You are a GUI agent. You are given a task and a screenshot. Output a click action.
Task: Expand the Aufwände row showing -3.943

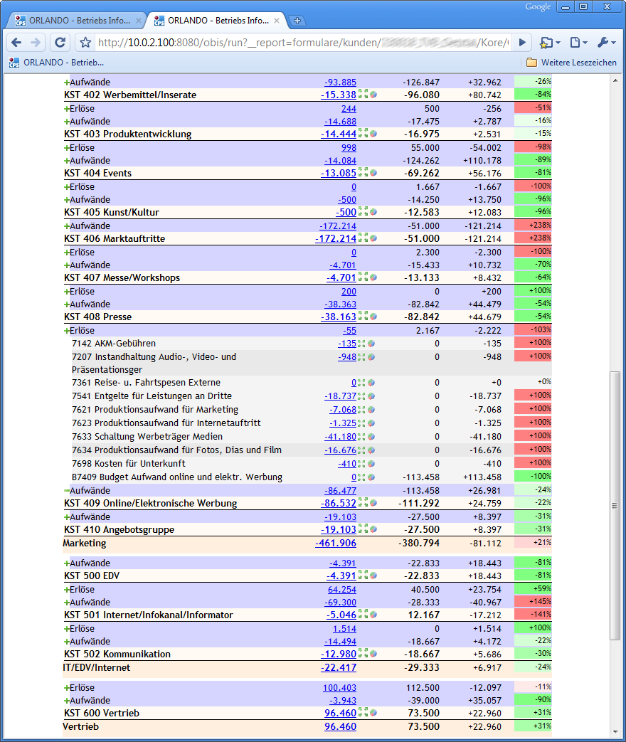(x=67, y=701)
